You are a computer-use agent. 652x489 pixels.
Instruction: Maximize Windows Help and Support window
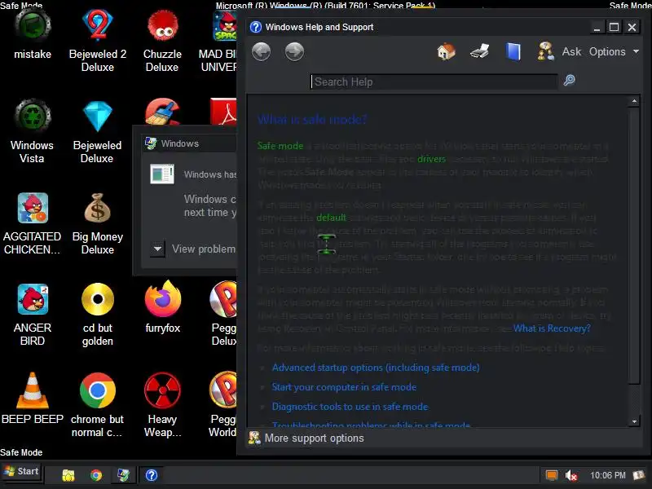615,28
